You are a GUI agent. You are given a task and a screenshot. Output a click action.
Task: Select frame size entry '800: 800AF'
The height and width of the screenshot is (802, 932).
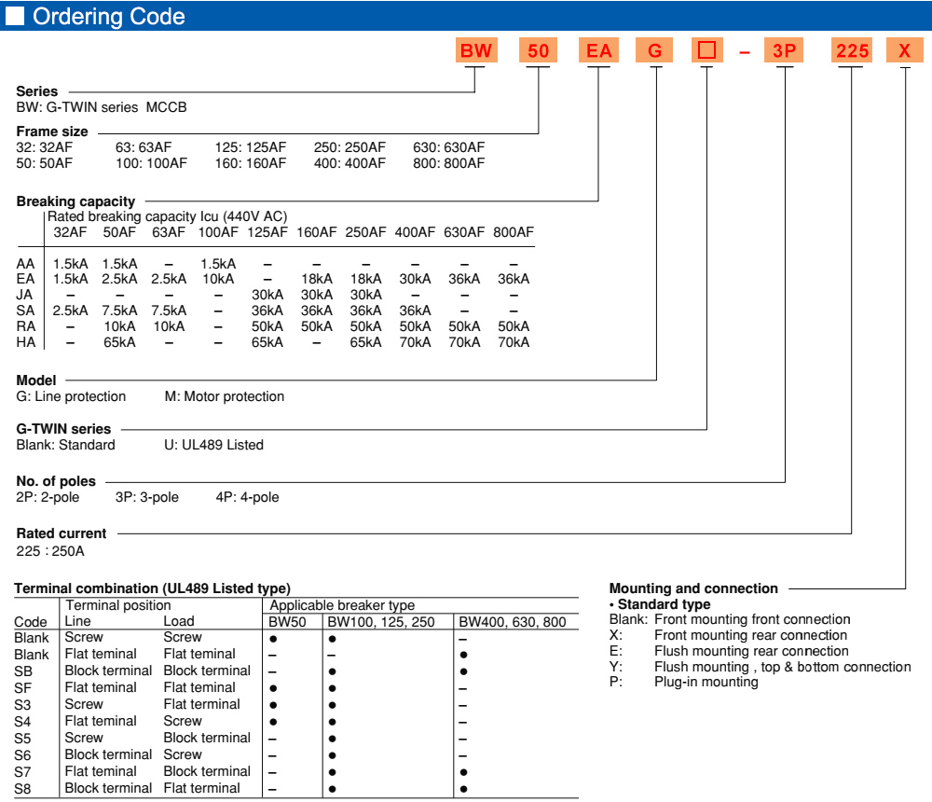tap(449, 163)
